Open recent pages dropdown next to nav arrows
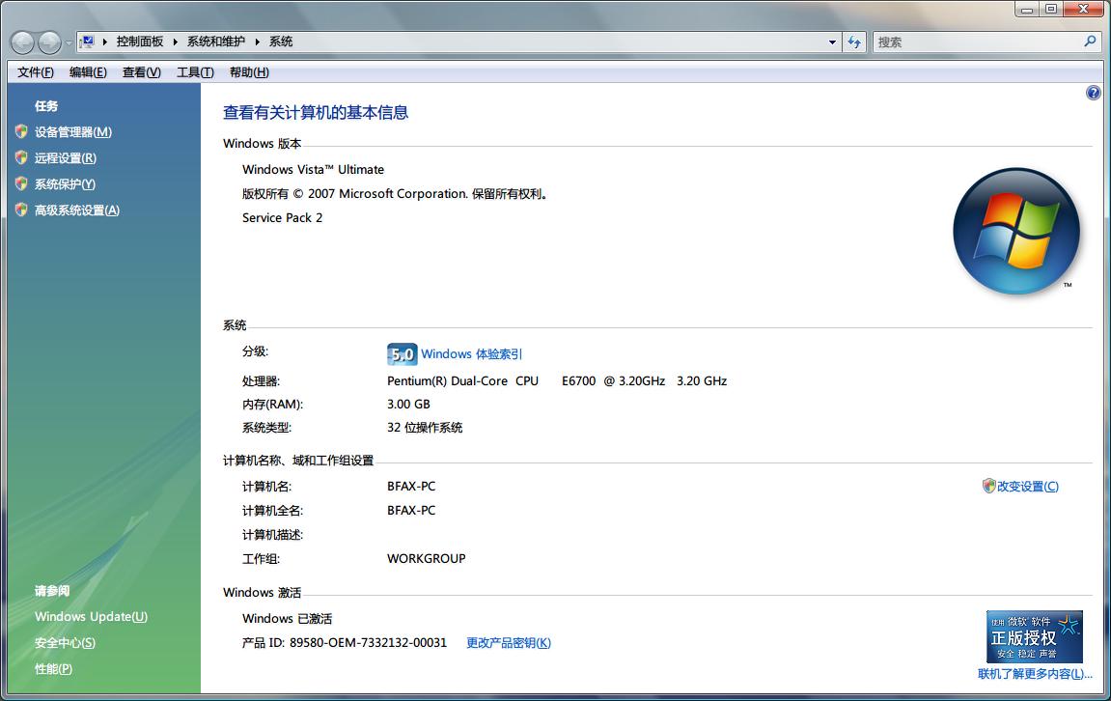The image size is (1111, 701). pyautogui.click(x=68, y=42)
